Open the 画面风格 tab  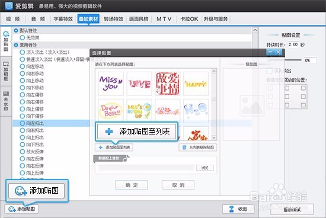[139, 19]
